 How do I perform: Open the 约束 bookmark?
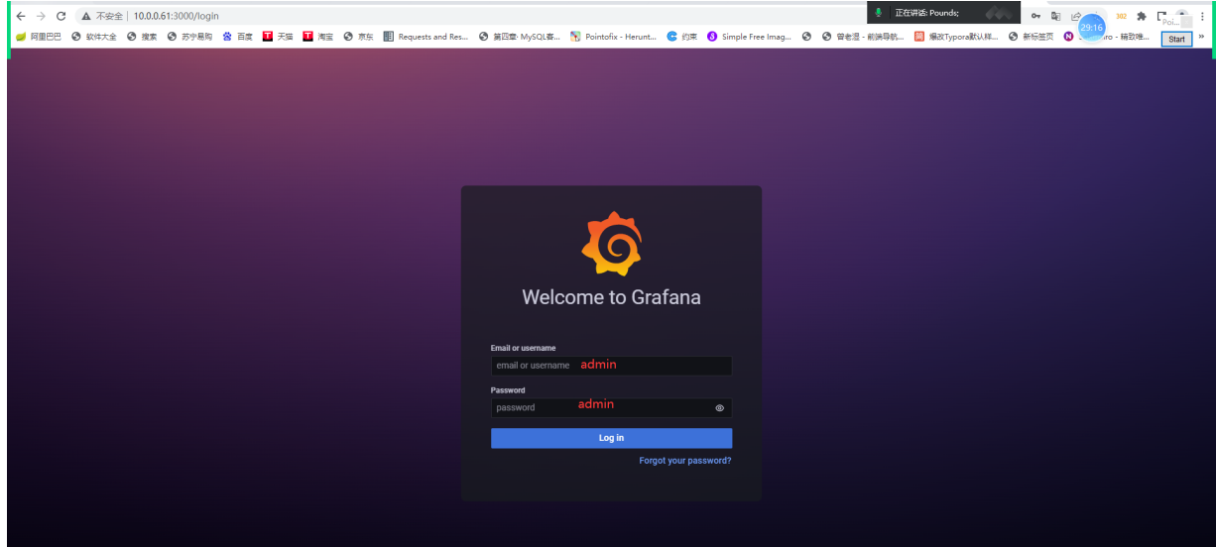(x=682, y=37)
